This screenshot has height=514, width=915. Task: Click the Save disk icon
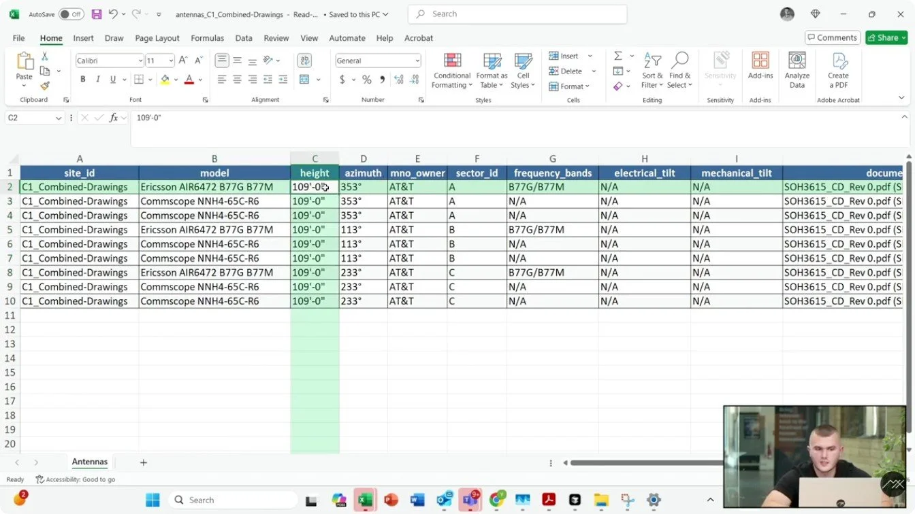click(97, 14)
